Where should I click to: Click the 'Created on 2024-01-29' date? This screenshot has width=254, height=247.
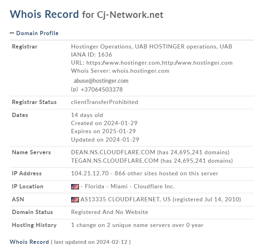pos(104,123)
